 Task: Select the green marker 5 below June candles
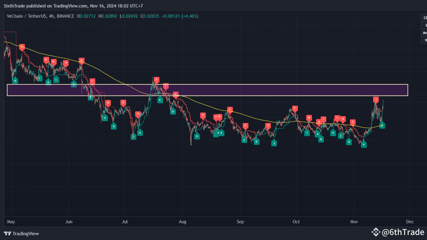pyautogui.click(x=90, y=97)
